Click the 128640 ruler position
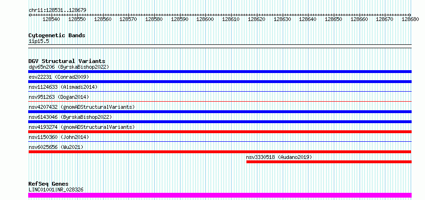 point(308,19)
